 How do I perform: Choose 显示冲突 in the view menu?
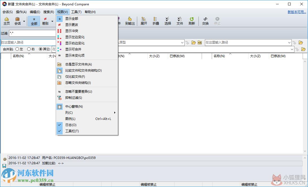[x=87, y=31]
